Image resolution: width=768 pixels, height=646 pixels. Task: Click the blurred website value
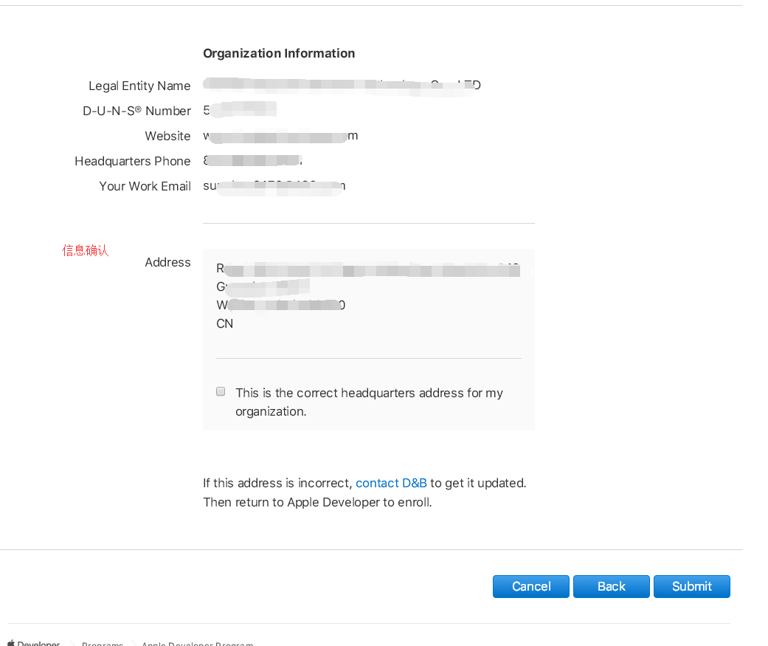point(280,136)
